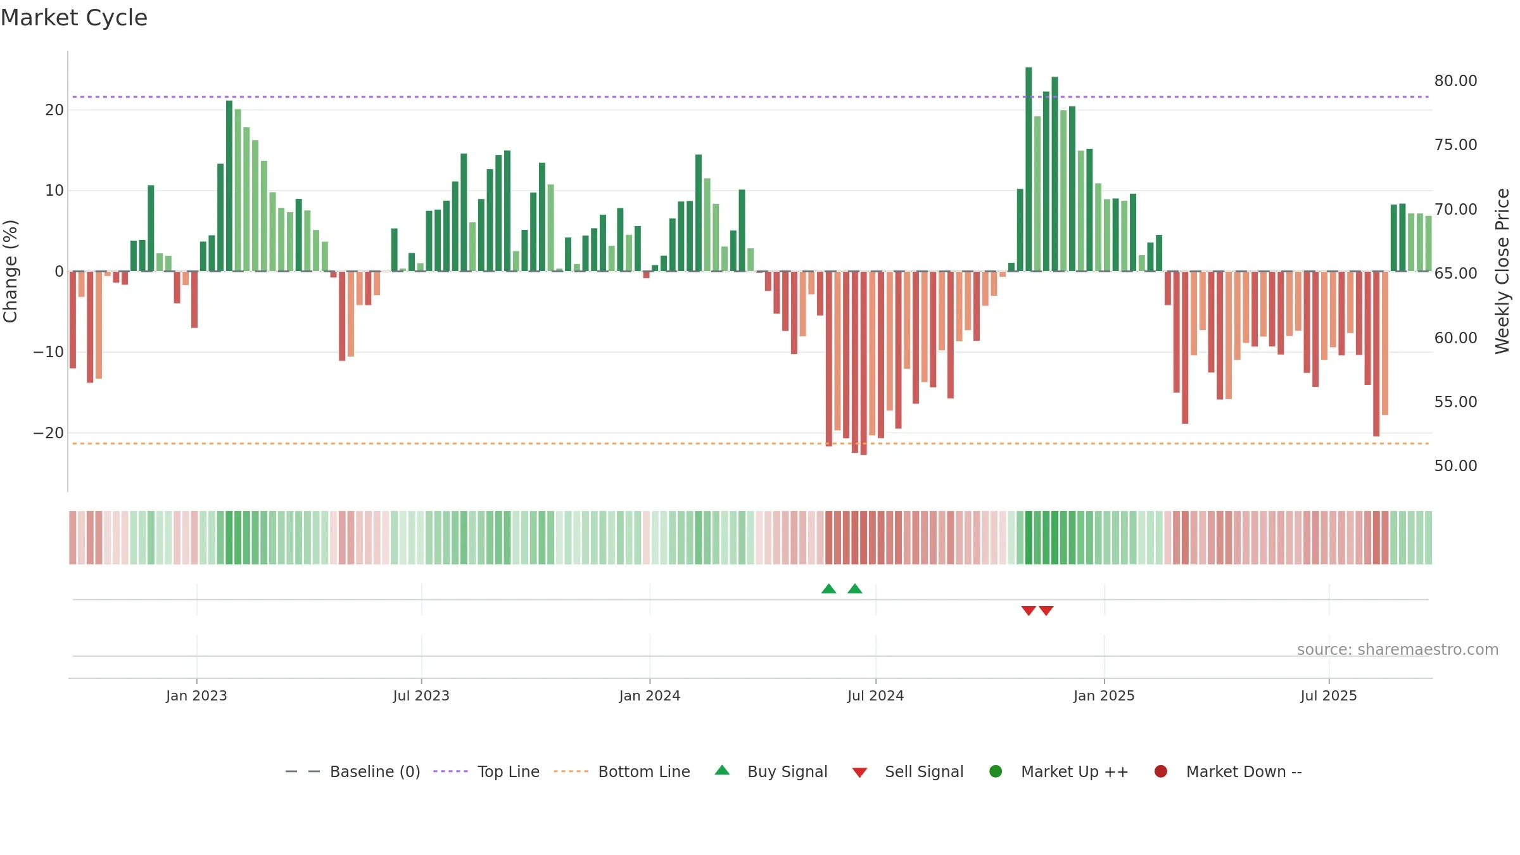Viewport: 1520px width, 855px height.
Task: Toggle the Top Line legend label
Action: tap(509, 772)
